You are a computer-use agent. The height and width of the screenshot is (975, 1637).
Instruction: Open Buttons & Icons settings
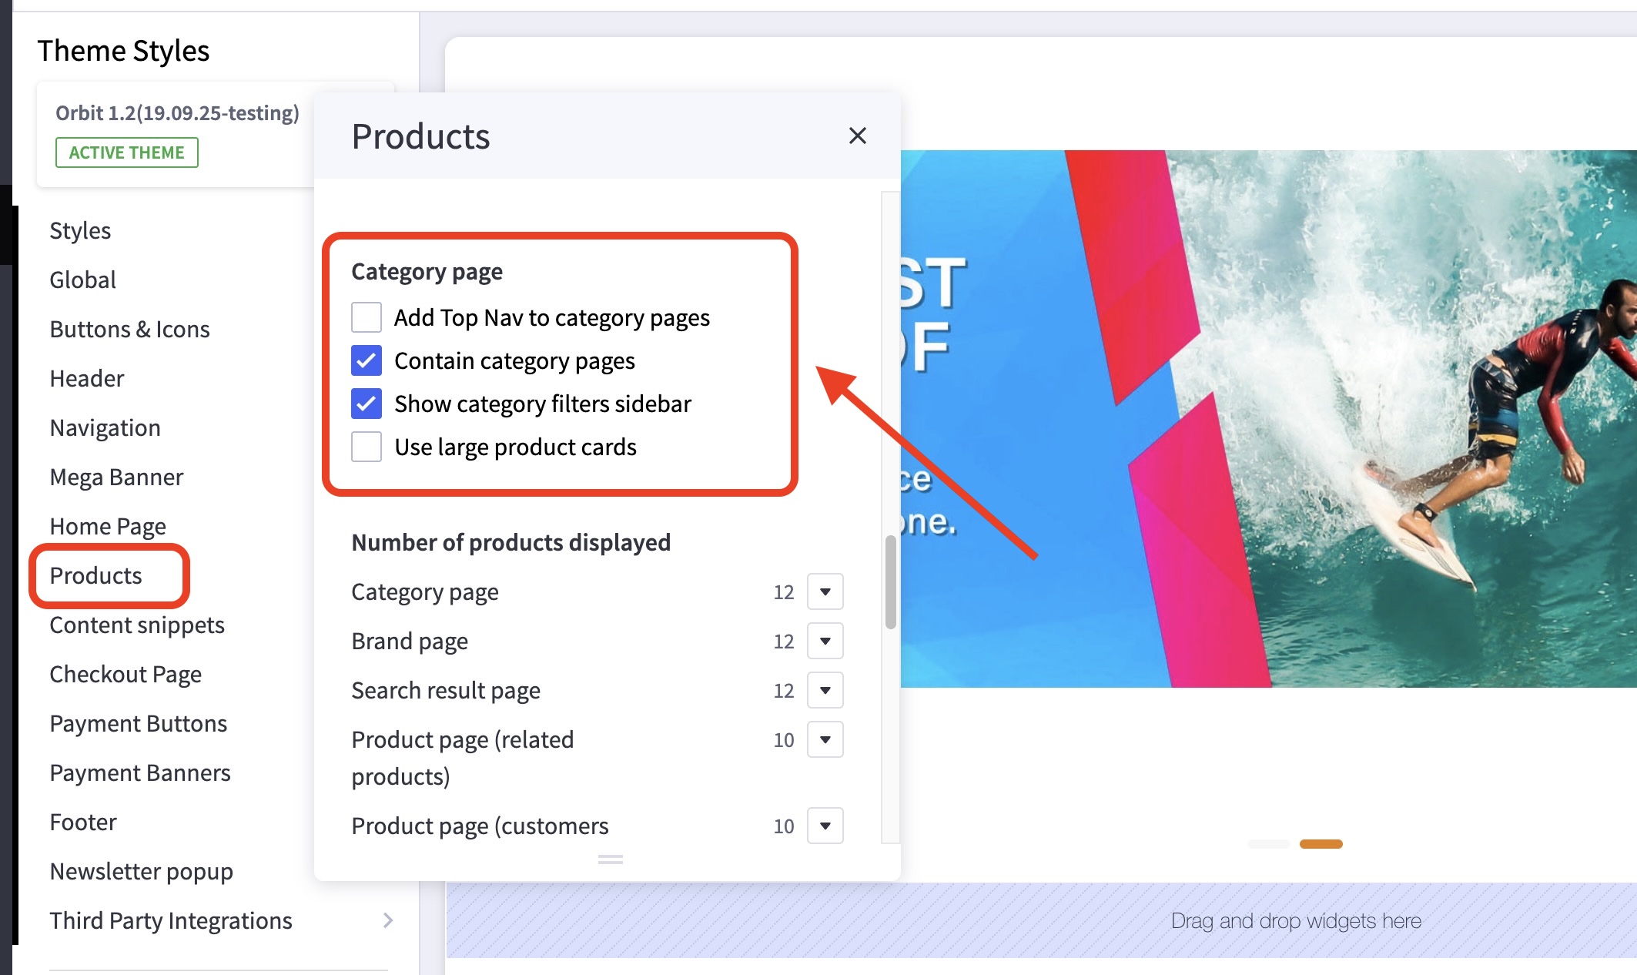[x=129, y=329]
